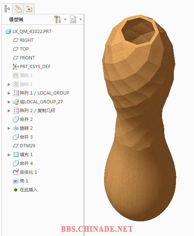Select the 合并 2 merge feature icon
This screenshot has width=194, height=236.
click(16, 119)
